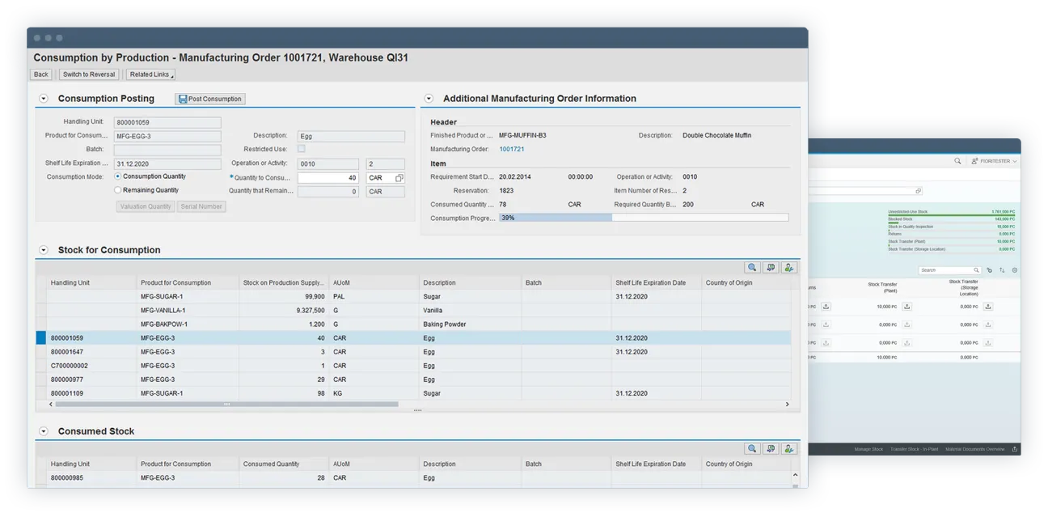Viewport: 1048px width, 513px height.
Task: Open value help beside the CAR unit field
Action: click(x=397, y=177)
